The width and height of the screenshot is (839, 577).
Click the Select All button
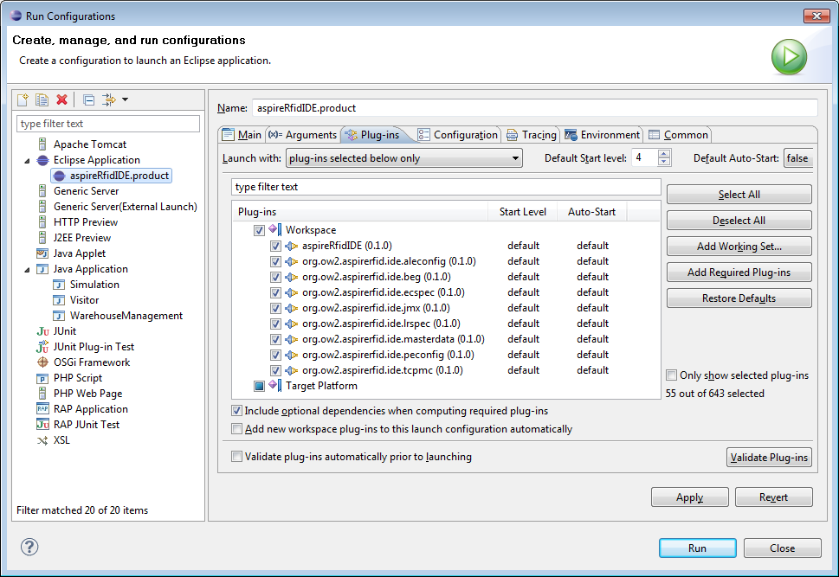[x=739, y=195]
